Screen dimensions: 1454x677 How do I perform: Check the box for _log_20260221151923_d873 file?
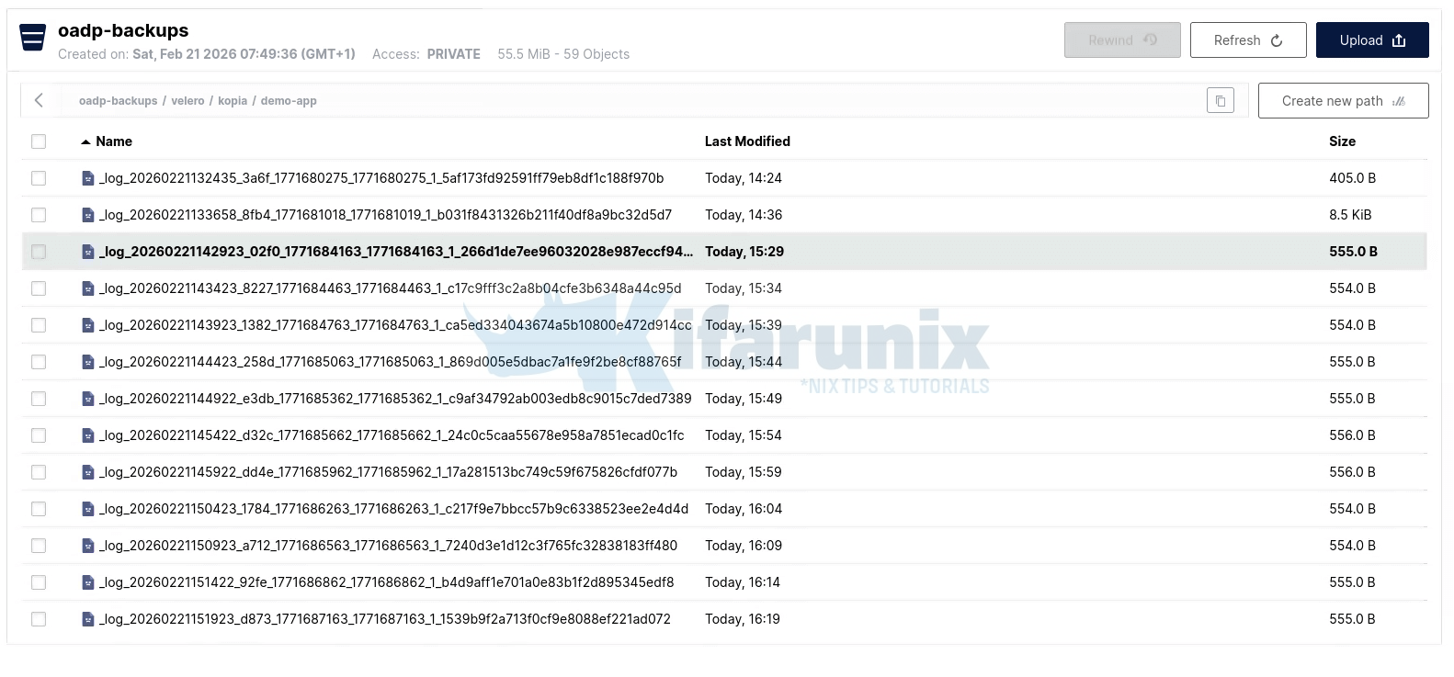pos(39,619)
